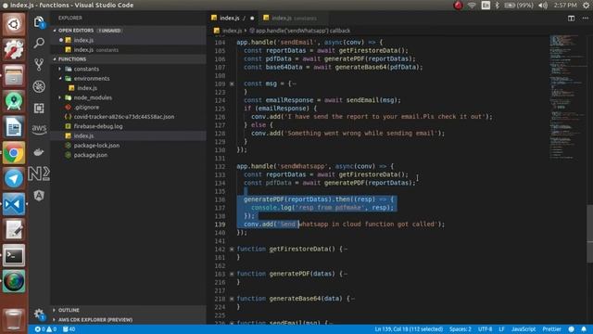Open the .gitignore file
Image resolution: width=593 pixels, height=334 pixels.
coord(129,108)
